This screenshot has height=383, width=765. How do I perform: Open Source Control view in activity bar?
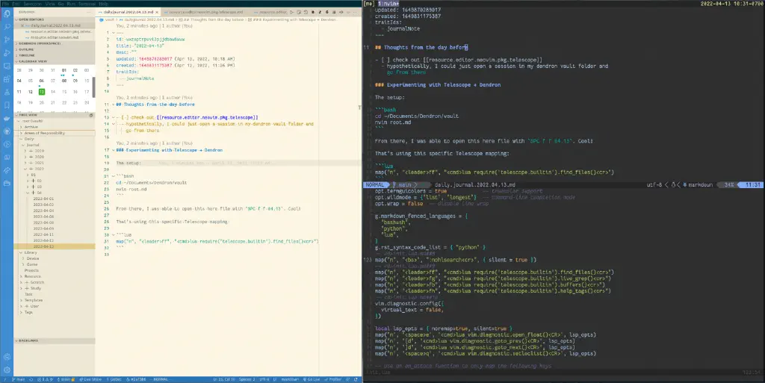pyautogui.click(x=7, y=40)
